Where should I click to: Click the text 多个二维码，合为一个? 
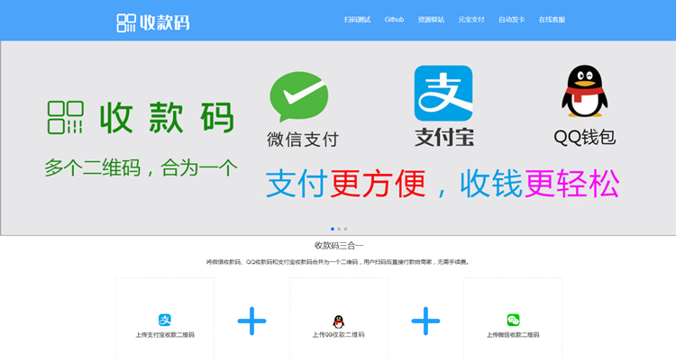(141, 167)
